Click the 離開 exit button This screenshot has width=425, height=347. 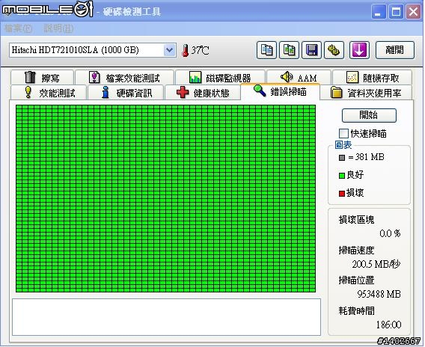coord(395,50)
